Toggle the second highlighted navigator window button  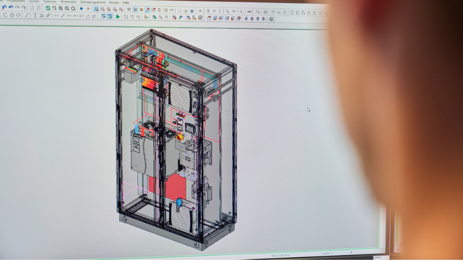(110, 17)
